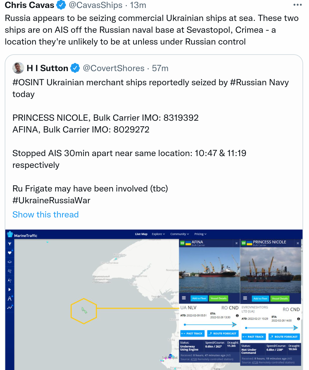This screenshot has width=309, height=370.
Task: Show AFINA's Past Track
Action: (192, 333)
